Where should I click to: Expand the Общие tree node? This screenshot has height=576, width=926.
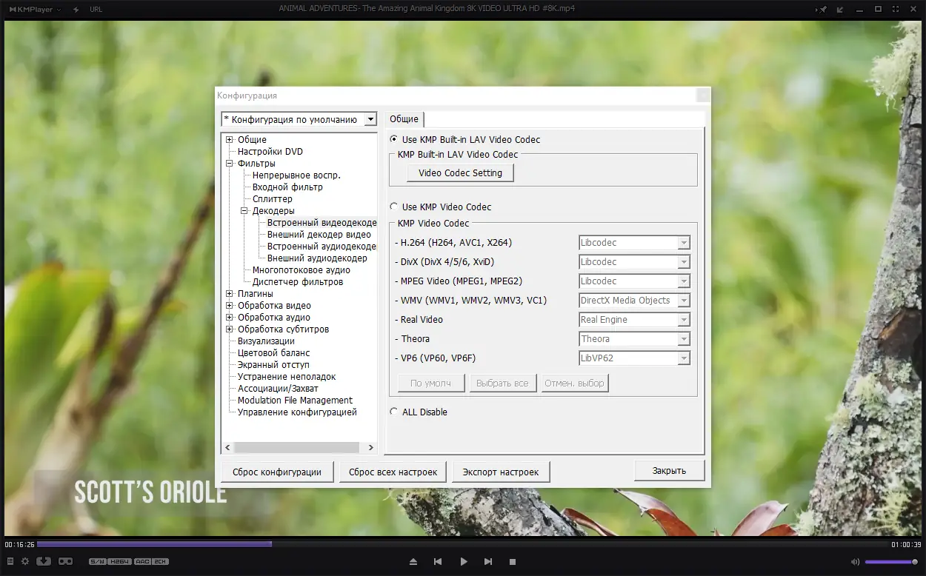coord(230,140)
